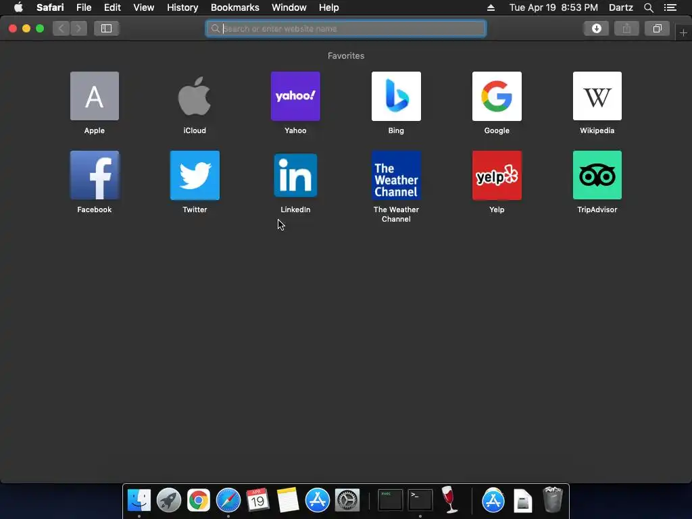Open the Safari menu
This screenshot has height=519, width=692.
pos(50,7)
